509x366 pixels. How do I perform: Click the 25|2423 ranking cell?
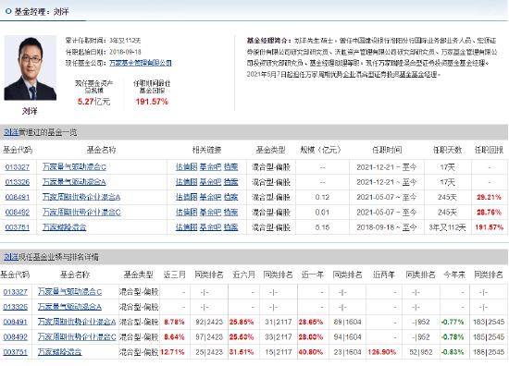pyautogui.click(x=209, y=352)
